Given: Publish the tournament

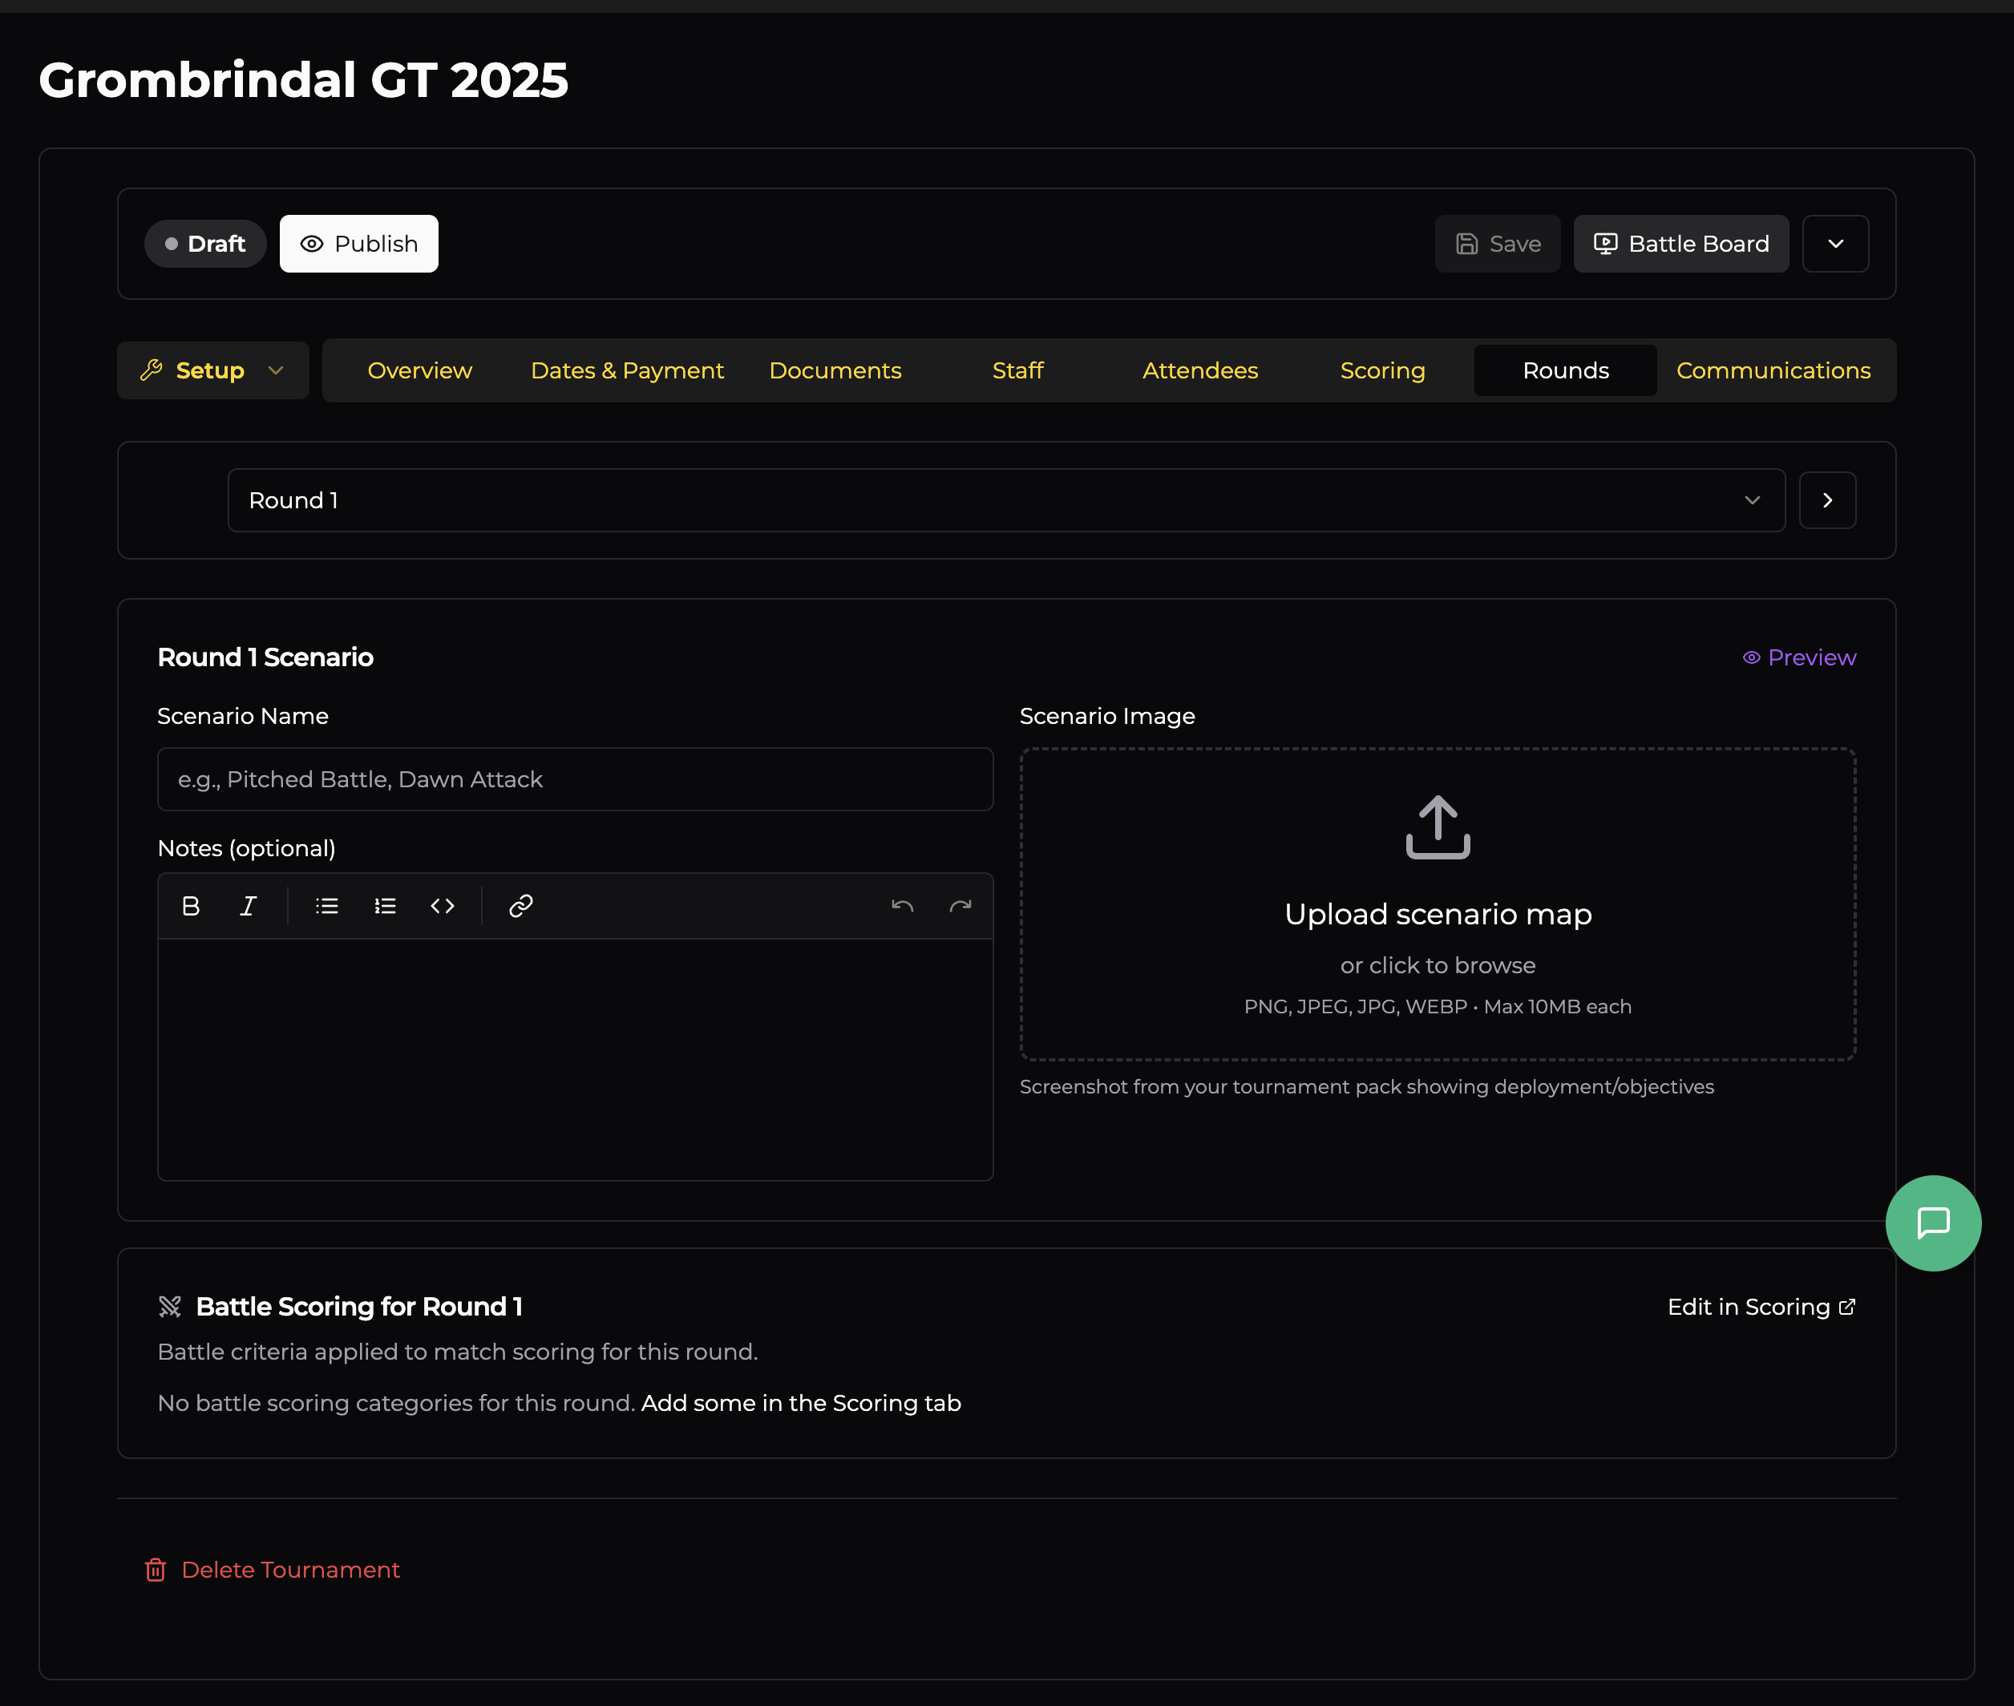Looking at the screenshot, I should (x=359, y=244).
